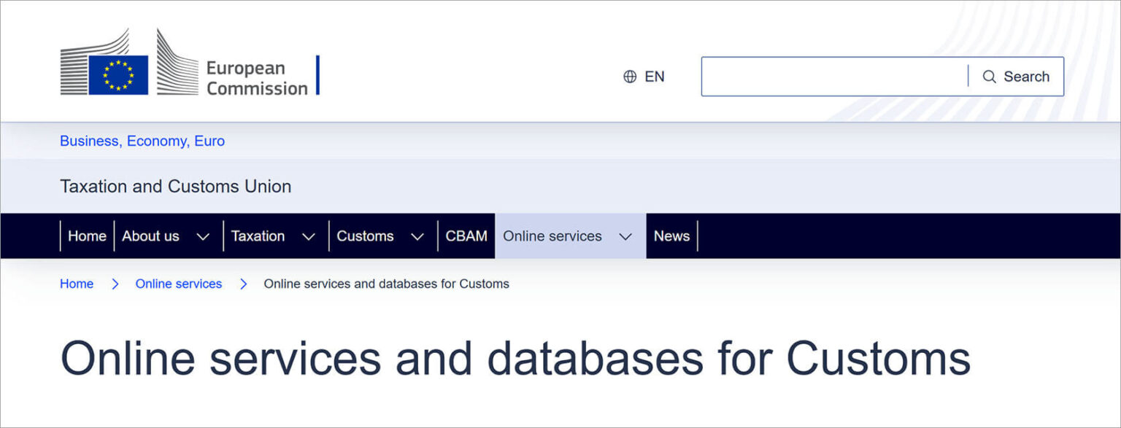
Task: Open the CBAM menu item
Action: coord(466,236)
